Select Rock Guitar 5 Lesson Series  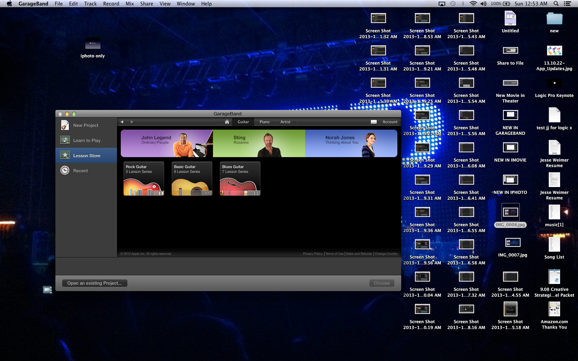(x=144, y=179)
